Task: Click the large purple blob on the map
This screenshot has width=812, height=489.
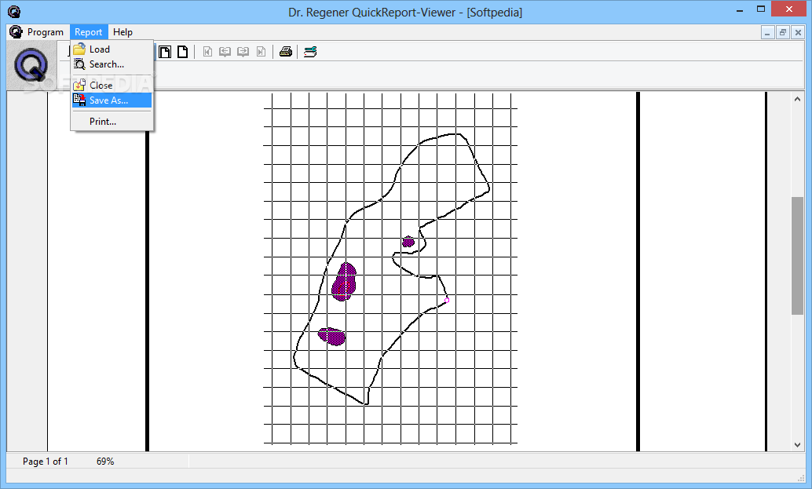Action: click(x=344, y=282)
